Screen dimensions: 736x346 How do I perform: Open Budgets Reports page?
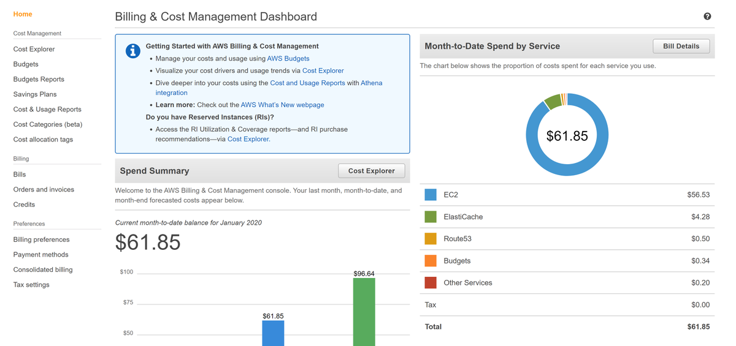click(39, 80)
